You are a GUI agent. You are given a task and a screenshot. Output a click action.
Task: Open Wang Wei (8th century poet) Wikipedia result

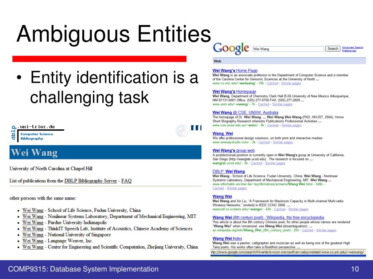pyautogui.click(x=268, y=218)
